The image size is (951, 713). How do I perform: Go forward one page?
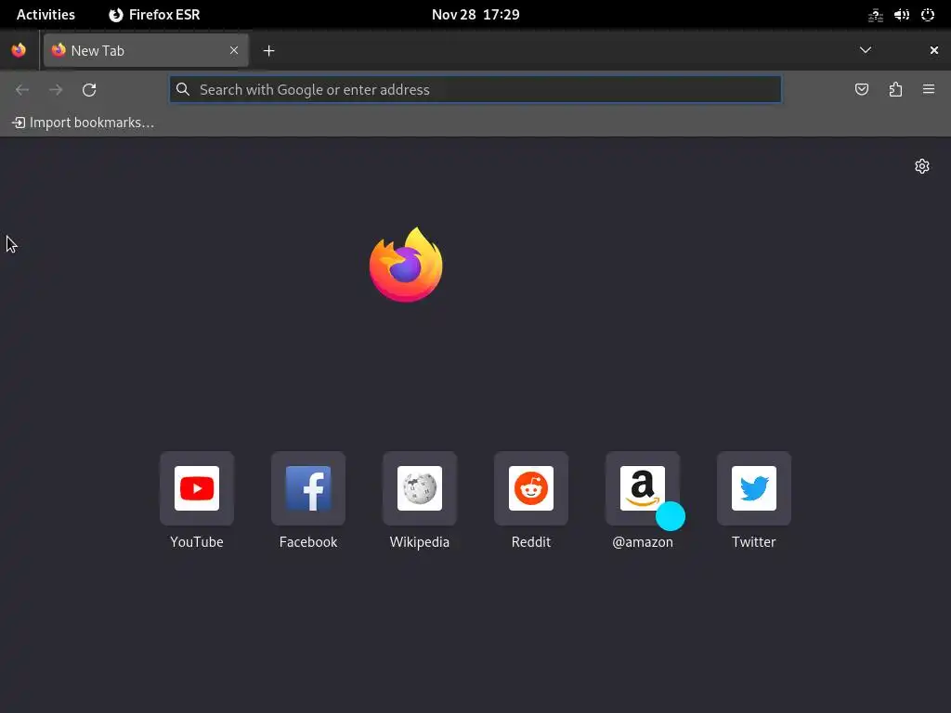pos(56,90)
